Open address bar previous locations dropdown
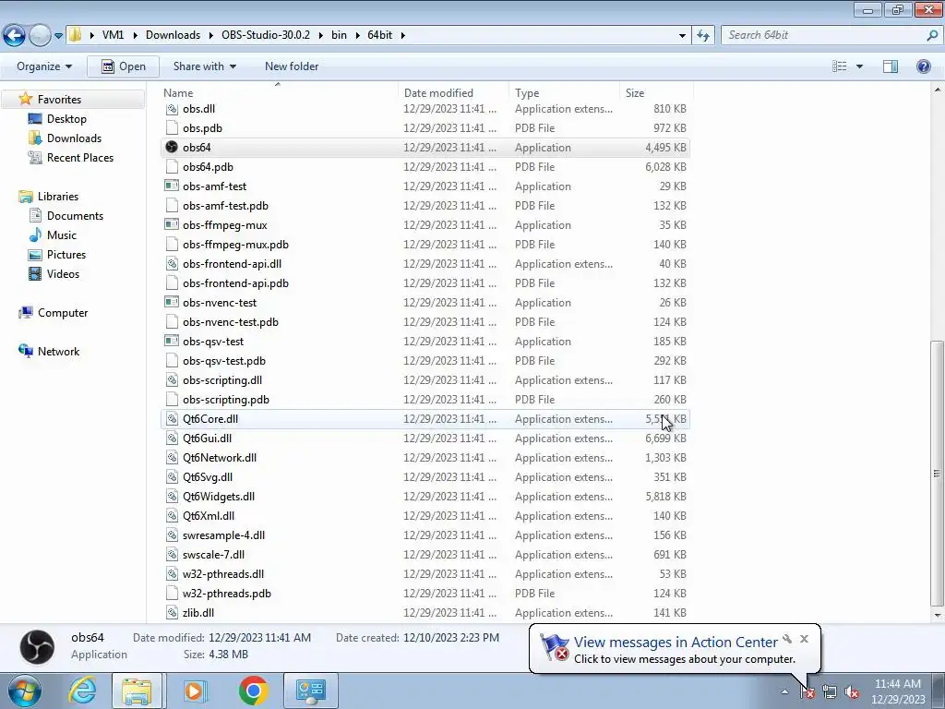The width and height of the screenshot is (945, 709). [682, 36]
